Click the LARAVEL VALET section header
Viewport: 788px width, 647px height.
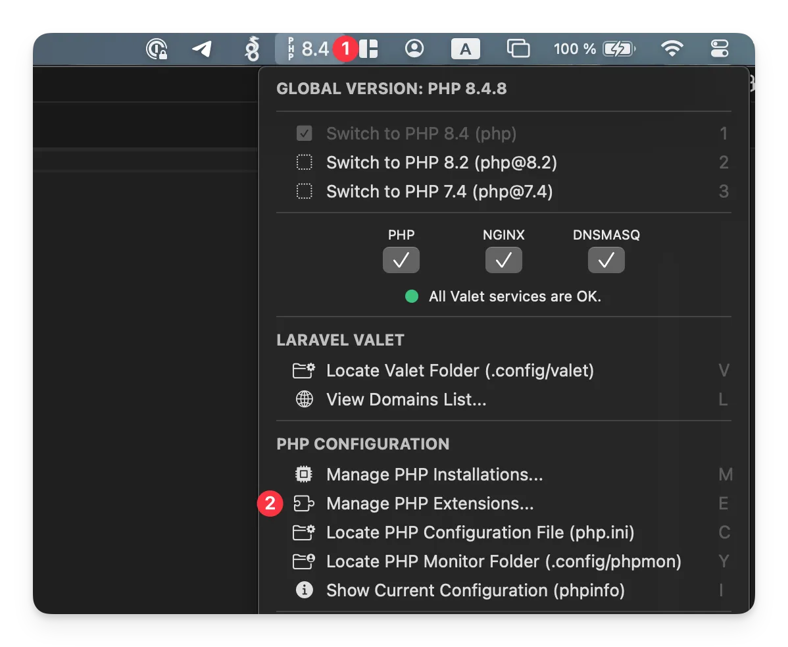click(x=340, y=340)
